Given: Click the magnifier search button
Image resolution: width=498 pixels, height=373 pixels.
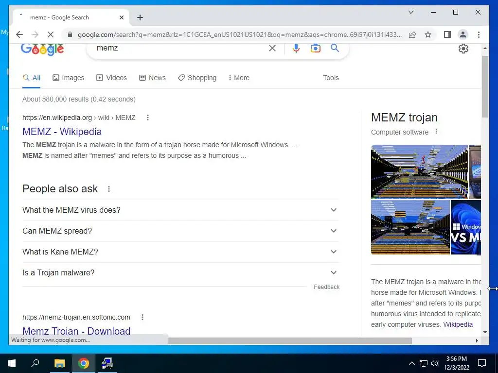Looking at the screenshot, I should click(335, 48).
